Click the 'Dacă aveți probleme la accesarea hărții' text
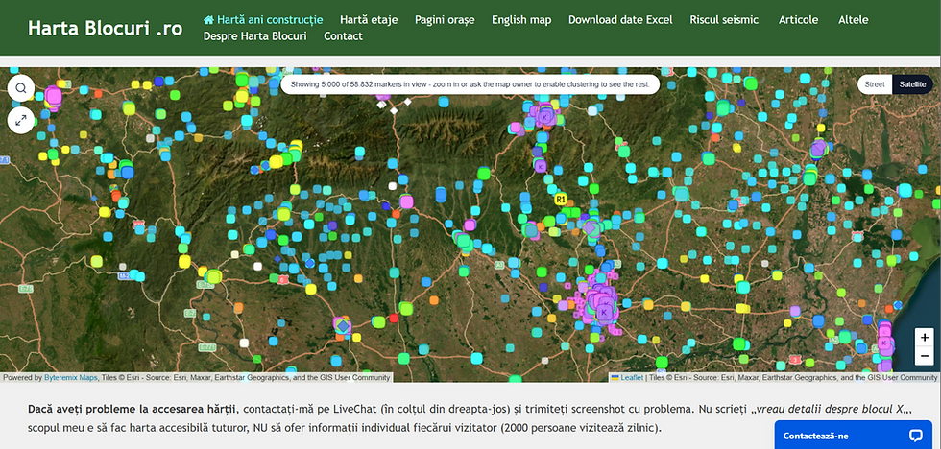The image size is (941, 449). (133, 410)
